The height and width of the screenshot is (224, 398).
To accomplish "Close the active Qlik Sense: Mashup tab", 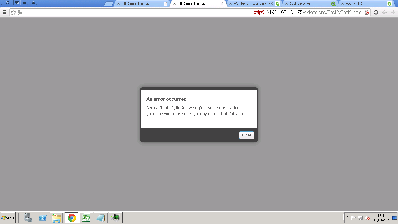I will tap(174, 4).
